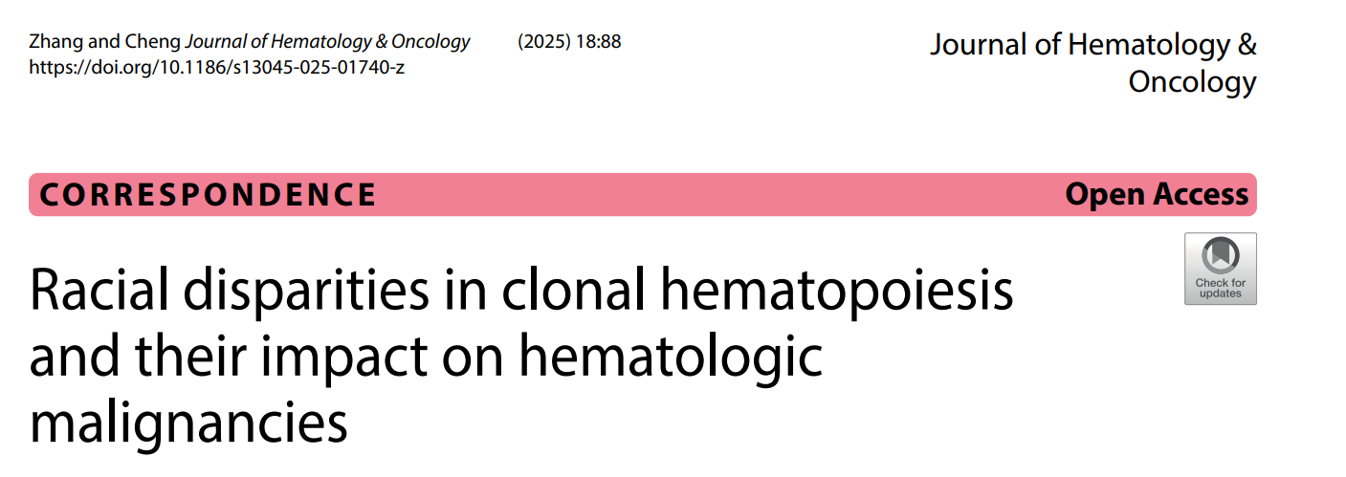This screenshot has width=1346, height=477.
Task: Click the authors Zhang and Cheng text
Action: pyautogui.click(x=104, y=42)
